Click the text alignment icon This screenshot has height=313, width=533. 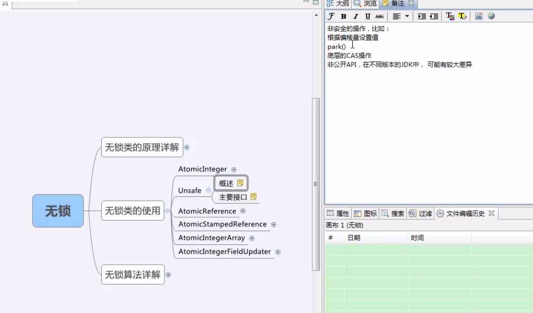click(396, 16)
